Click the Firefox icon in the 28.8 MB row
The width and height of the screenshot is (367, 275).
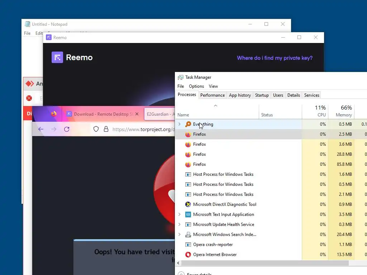click(188, 154)
